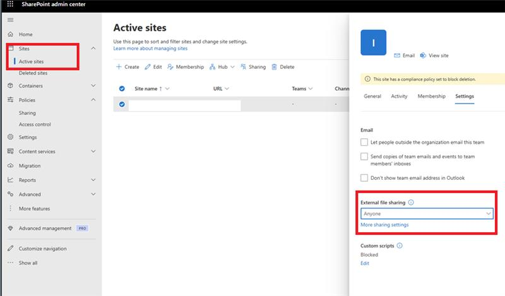Open Access control under Policies

tap(35, 124)
